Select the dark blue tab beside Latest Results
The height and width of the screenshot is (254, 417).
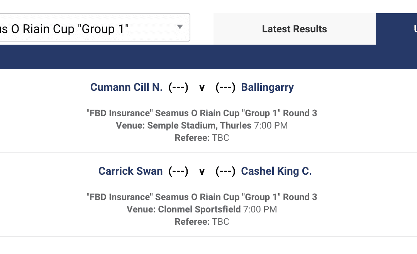397,29
